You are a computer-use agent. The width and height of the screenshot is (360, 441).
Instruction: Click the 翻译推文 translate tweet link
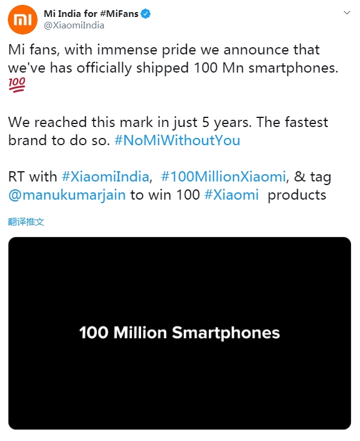(26, 222)
